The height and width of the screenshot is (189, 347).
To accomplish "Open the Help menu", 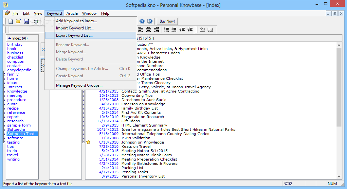I will click(x=105, y=13).
